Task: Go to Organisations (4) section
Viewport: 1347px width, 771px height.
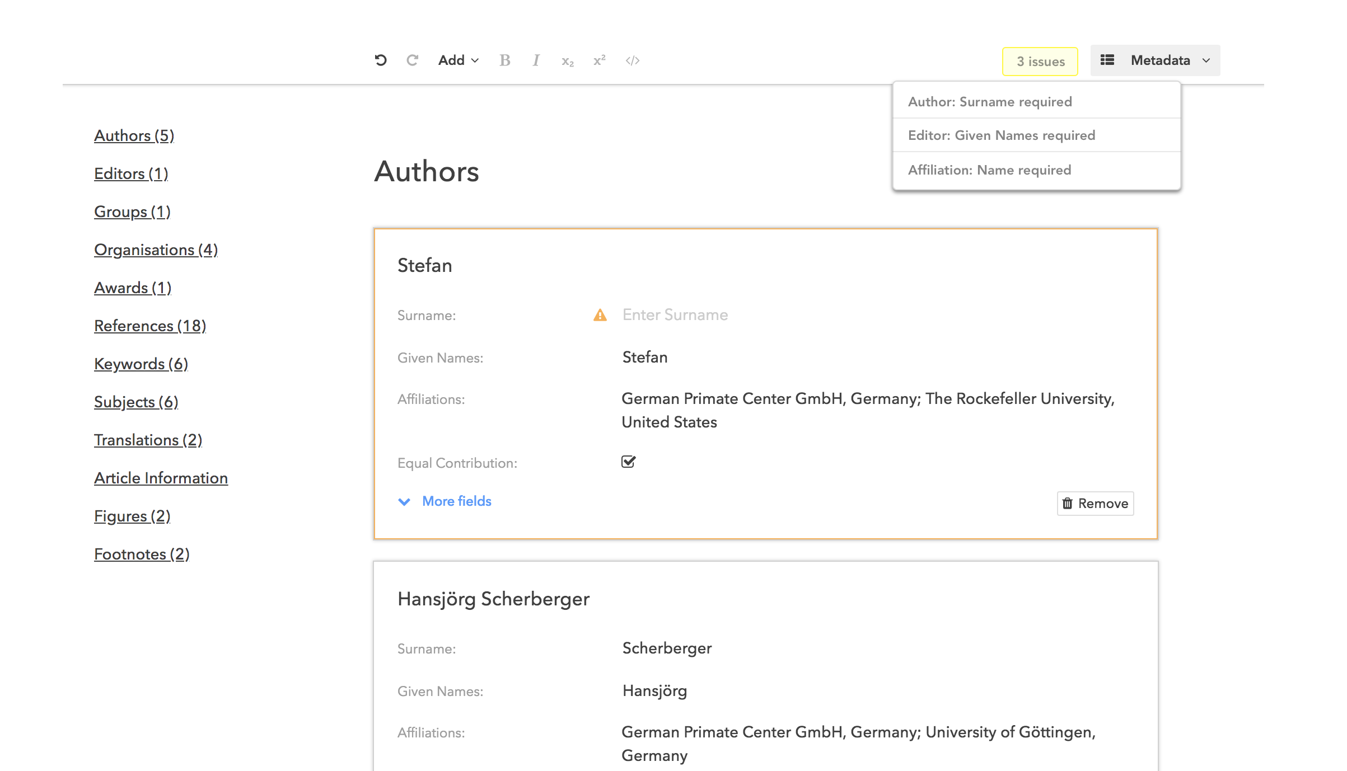Action: tap(156, 250)
